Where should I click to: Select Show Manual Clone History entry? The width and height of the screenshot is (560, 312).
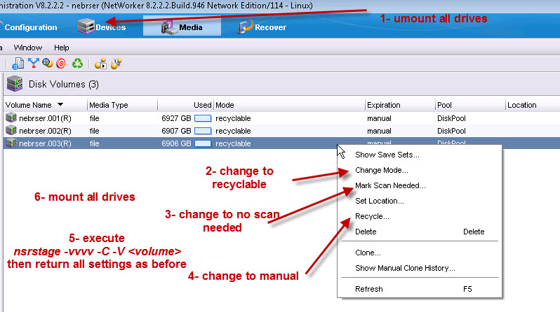coord(405,268)
